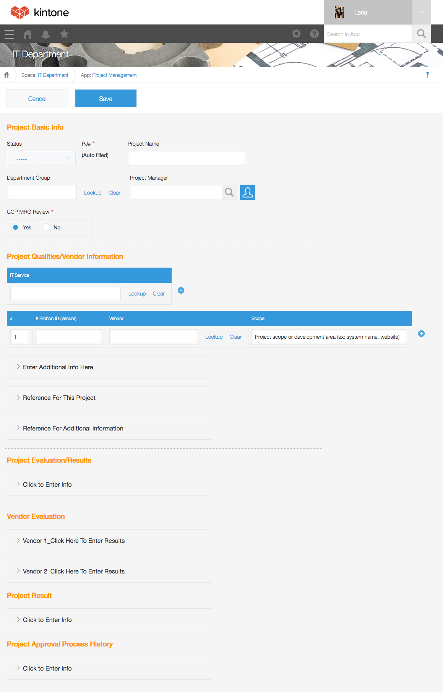Open the Project Management app breadcrumb link

(114, 75)
